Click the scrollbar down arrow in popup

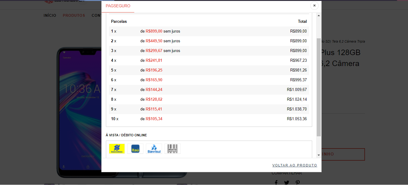[x=319, y=155]
